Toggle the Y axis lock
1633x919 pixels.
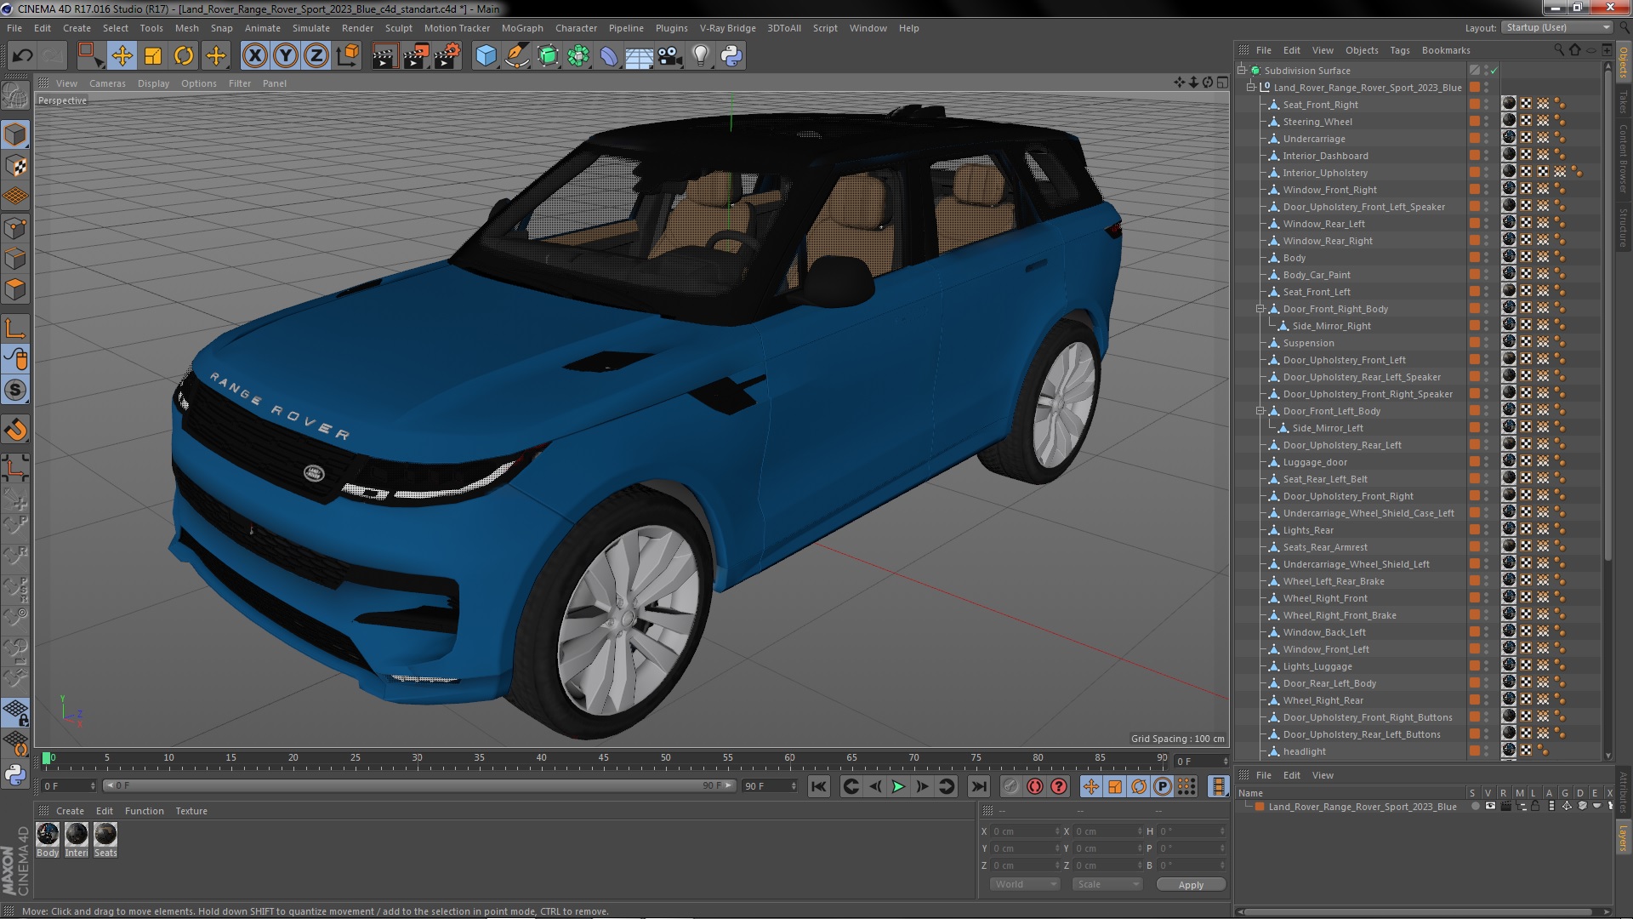point(286,56)
